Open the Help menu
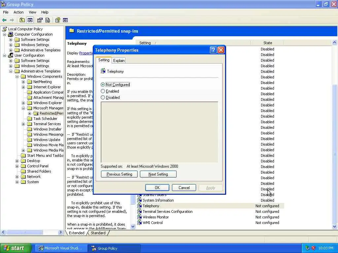The image size is (338, 253). 45,12
